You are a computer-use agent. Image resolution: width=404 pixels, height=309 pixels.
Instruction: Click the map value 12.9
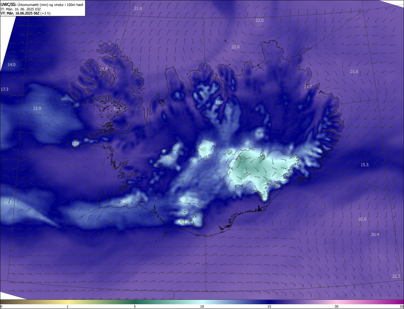pos(37,108)
